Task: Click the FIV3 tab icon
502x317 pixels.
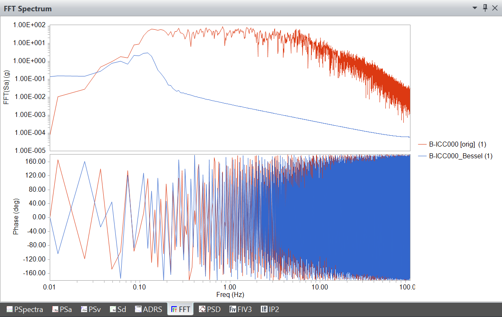Action: coord(233,309)
